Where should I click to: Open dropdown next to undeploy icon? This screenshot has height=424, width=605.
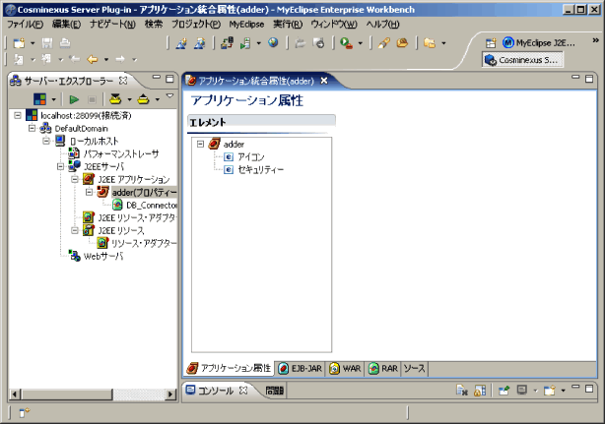pyautogui.click(x=157, y=99)
